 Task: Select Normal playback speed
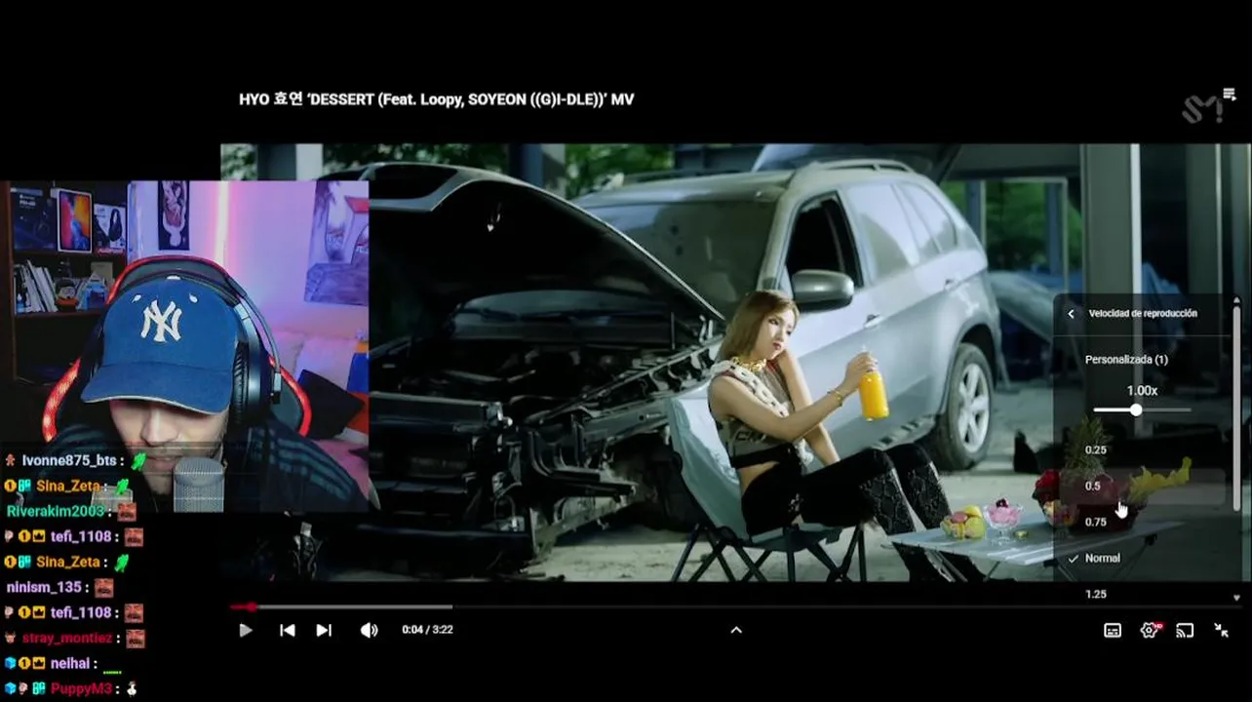coord(1102,558)
